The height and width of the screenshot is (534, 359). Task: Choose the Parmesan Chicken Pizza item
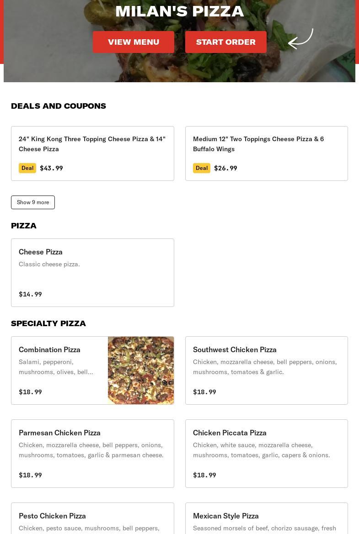tap(92, 453)
